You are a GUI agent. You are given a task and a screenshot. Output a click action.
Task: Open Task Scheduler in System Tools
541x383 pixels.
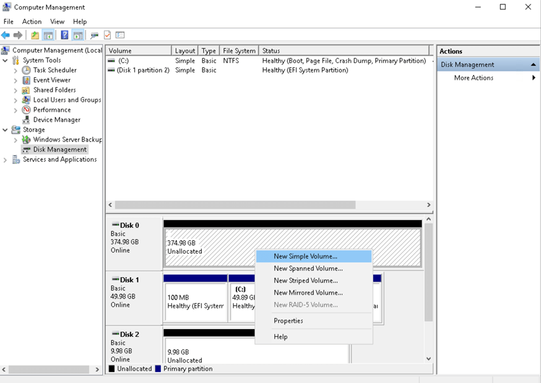click(x=54, y=70)
